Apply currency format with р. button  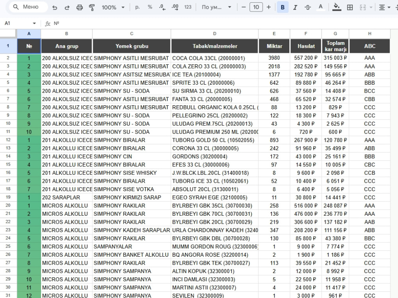pos(137,7)
